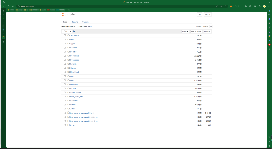Open the browser profile avatar
This screenshot has height=149, width=272.
(264, 6)
